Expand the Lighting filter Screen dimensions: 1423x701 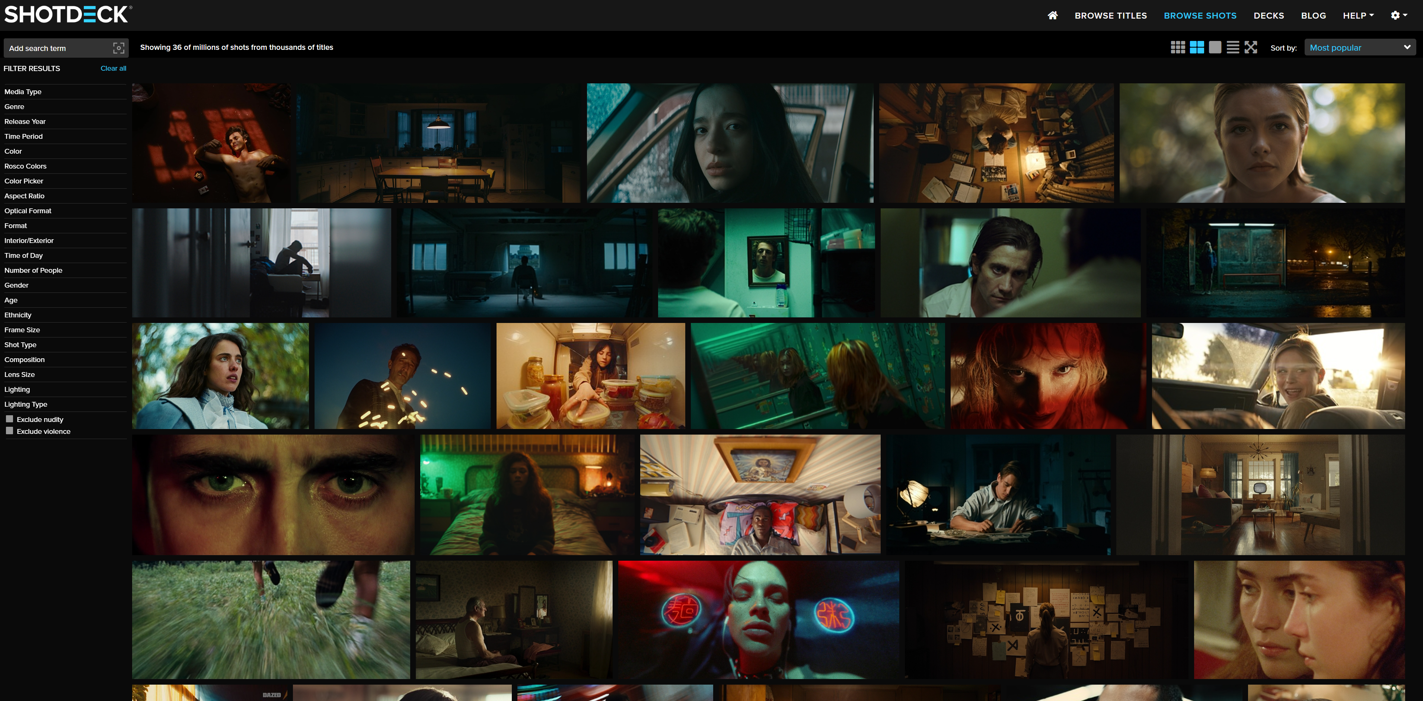(65, 390)
